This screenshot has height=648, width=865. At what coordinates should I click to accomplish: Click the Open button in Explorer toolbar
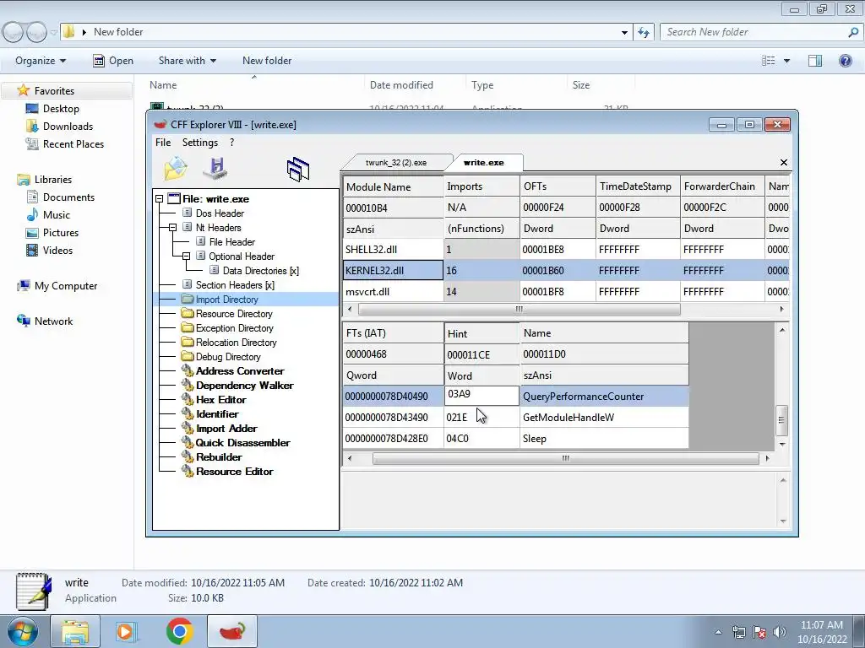pyautogui.click(x=113, y=61)
